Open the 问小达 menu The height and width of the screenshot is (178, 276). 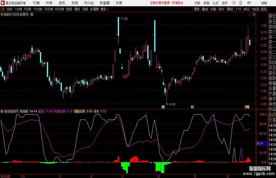pos(89,3)
